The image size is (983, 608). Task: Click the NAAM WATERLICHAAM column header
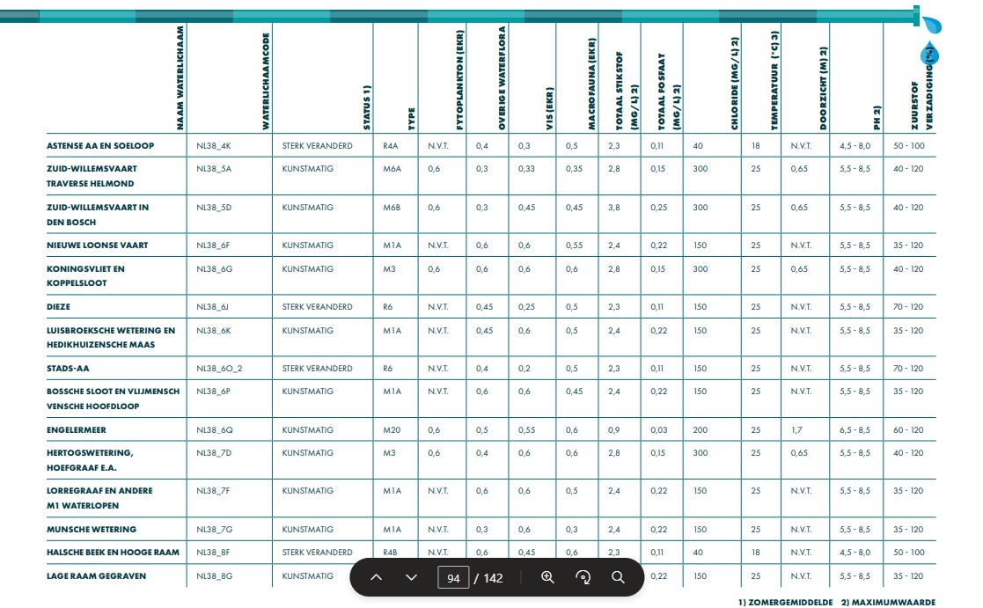180,79
